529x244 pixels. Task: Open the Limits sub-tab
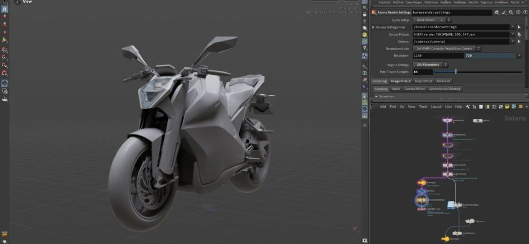tap(396, 89)
